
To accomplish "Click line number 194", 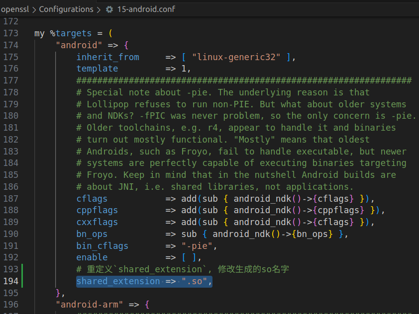I will point(10,281).
